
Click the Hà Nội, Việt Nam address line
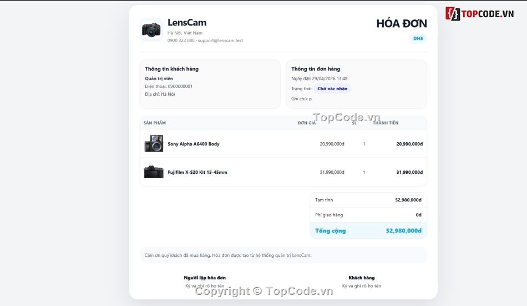coord(185,33)
